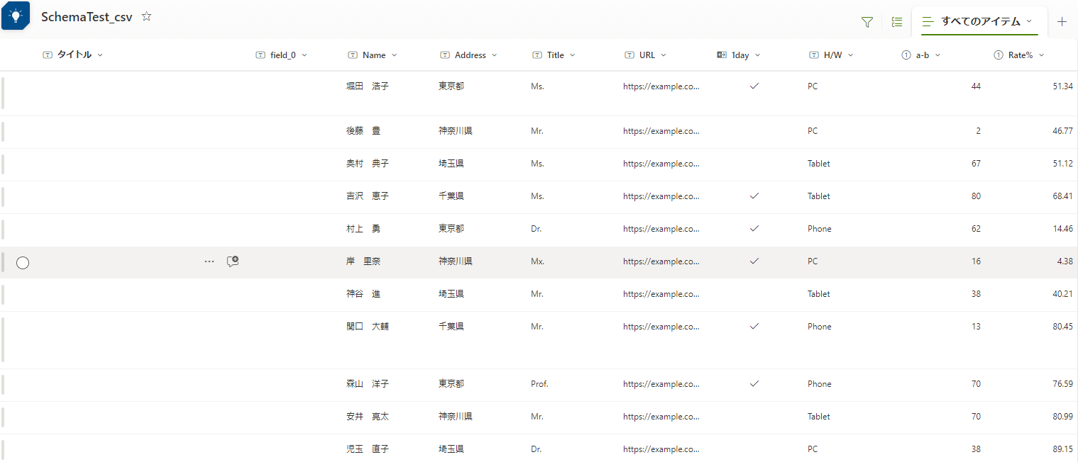Open the H/W column header menu

[x=831, y=55]
